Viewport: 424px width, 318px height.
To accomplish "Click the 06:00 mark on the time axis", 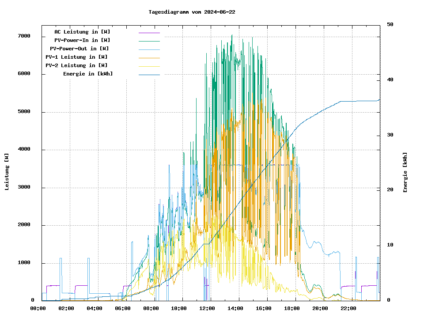I will [122, 308].
